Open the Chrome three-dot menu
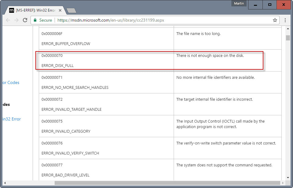Screen dimensions: 293x188 (x=285, y=20)
